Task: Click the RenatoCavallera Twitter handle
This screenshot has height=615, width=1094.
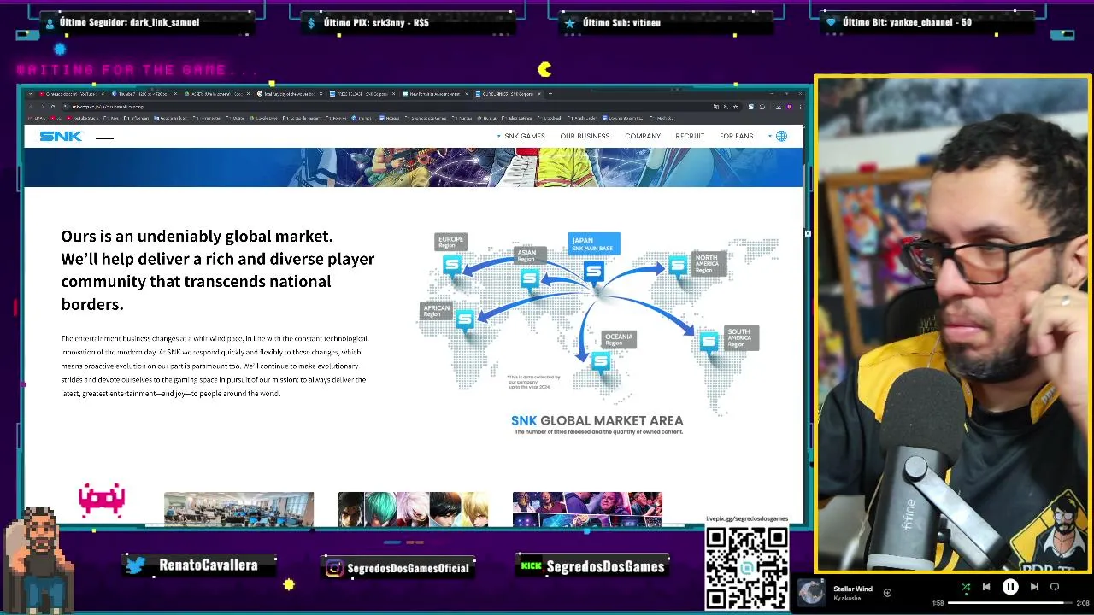Action: click(208, 565)
